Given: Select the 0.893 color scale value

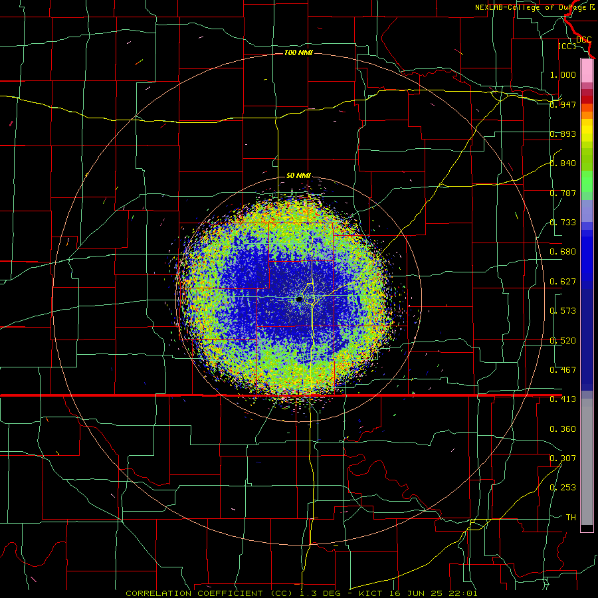Looking at the screenshot, I should pos(563,134).
